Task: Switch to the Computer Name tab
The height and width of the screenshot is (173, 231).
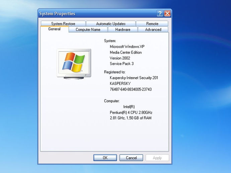Action: tap(88, 29)
